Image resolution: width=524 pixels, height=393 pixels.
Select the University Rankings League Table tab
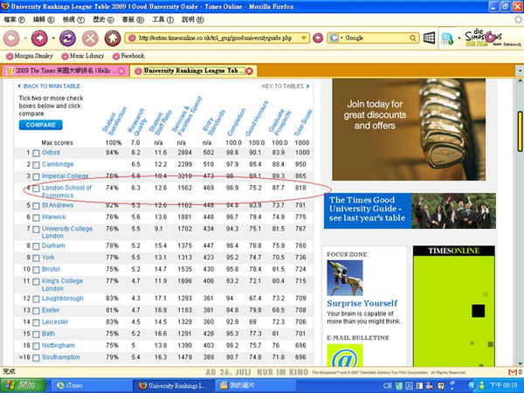(x=194, y=71)
